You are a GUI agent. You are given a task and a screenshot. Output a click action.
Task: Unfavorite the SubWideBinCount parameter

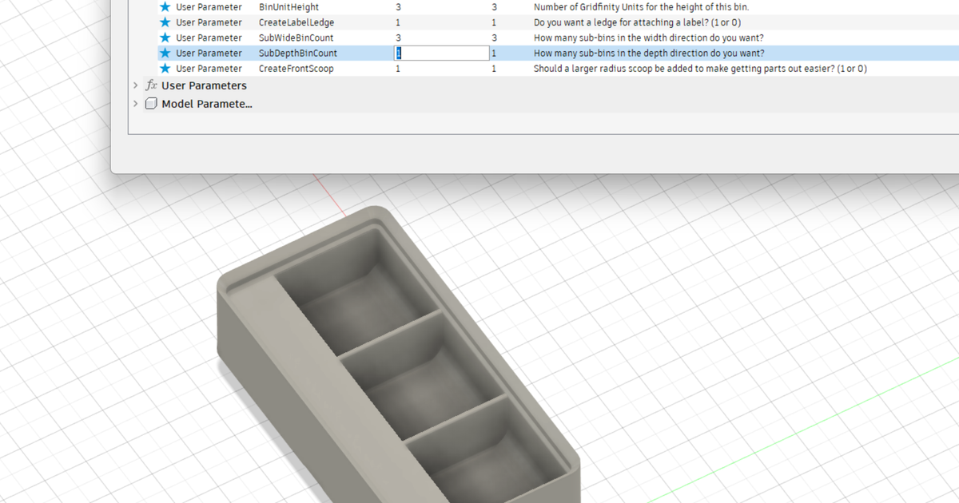click(165, 38)
